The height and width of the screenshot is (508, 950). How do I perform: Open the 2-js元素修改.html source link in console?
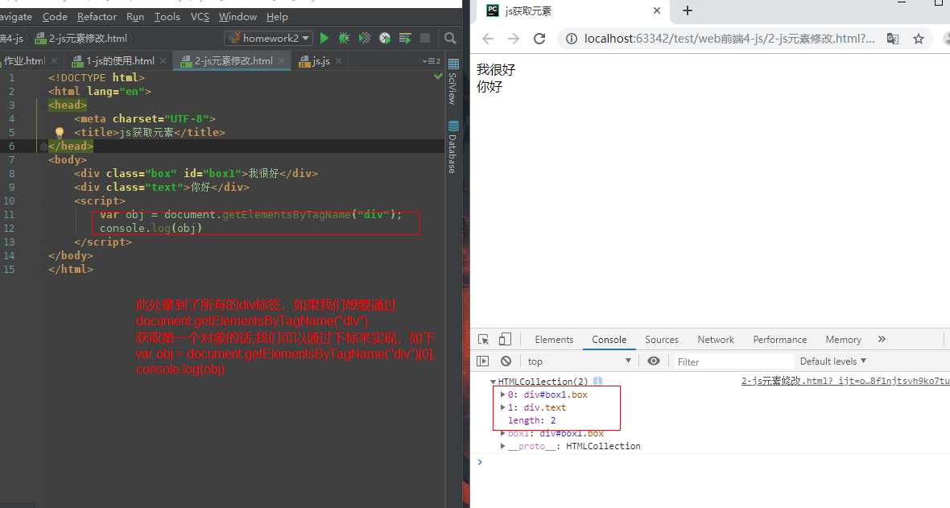845,382
